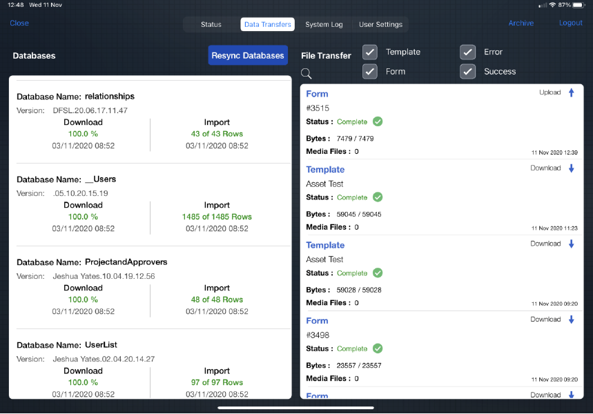Tap the download arrow on Form #3498
593x414 pixels.
pyautogui.click(x=571, y=319)
